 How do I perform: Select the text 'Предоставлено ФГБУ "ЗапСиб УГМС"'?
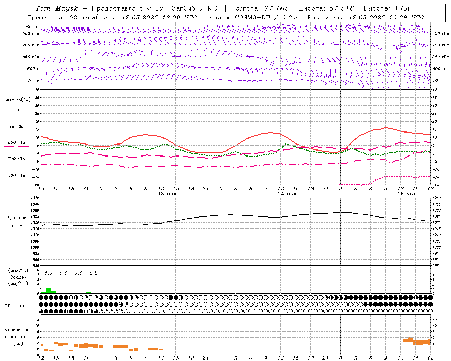156,8
